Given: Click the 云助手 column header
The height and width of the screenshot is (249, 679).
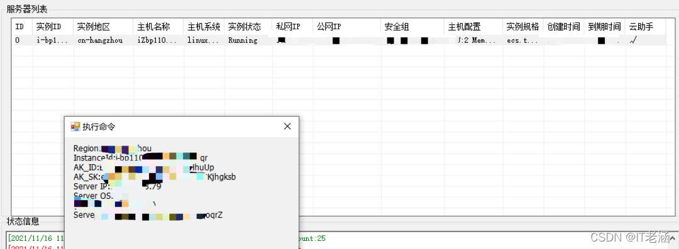Looking at the screenshot, I should (x=645, y=27).
